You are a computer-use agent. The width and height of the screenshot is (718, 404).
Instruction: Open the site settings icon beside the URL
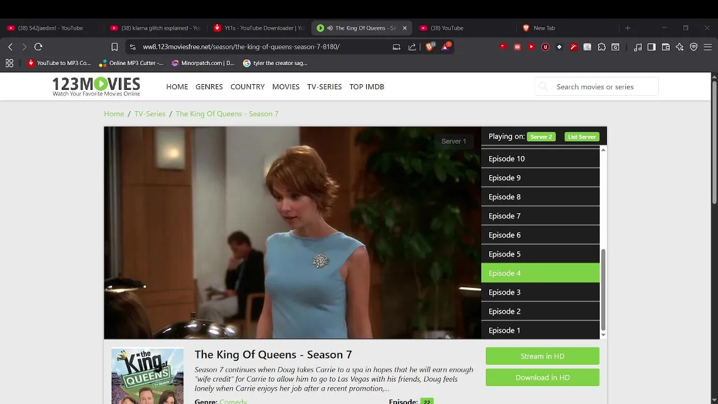coord(132,47)
